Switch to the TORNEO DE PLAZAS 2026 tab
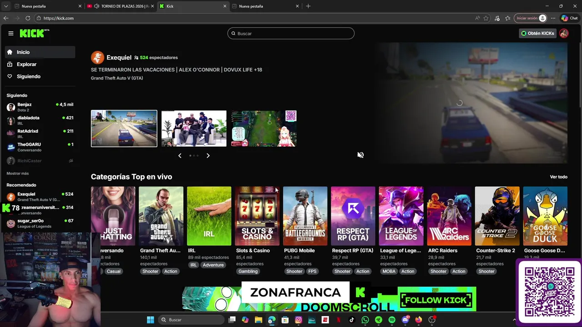Image resolution: width=582 pixels, height=327 pixels. click(120, 6)
